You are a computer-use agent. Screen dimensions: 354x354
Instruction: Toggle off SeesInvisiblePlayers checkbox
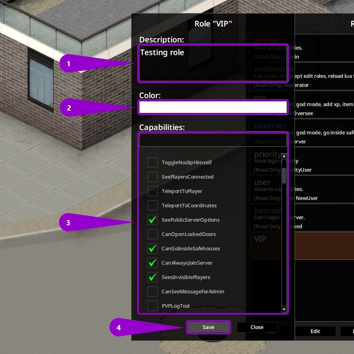(x=152, y=277)
